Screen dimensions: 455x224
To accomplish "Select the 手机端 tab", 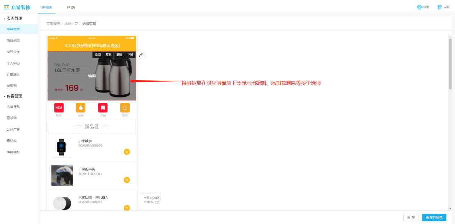I will (x=47, y=7).
